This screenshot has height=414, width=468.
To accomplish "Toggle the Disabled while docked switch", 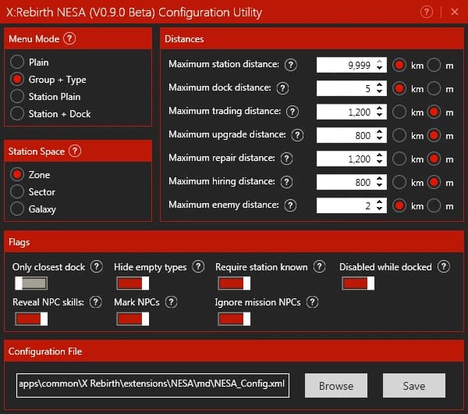I will click(358, 283).
